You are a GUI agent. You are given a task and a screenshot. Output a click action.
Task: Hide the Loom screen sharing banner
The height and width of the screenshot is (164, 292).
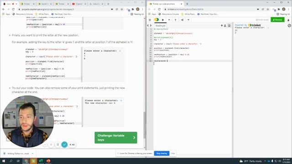[x=173, y=154]
